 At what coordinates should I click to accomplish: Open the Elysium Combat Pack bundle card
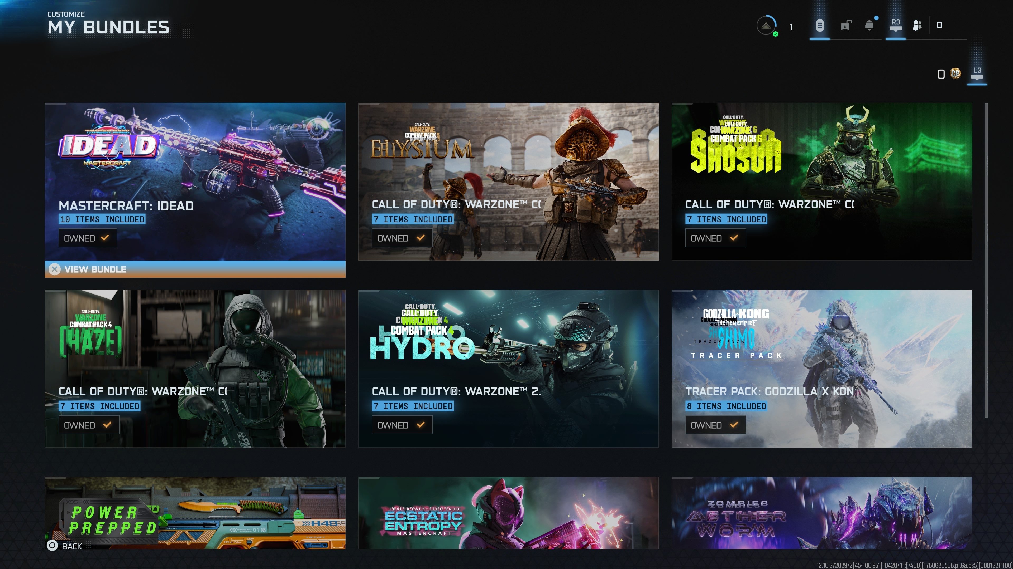point(508,182)
